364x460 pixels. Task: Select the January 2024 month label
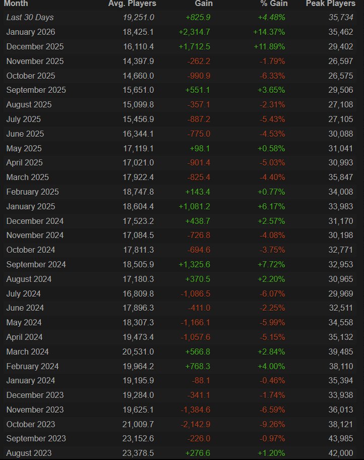(x=31, y=381)
